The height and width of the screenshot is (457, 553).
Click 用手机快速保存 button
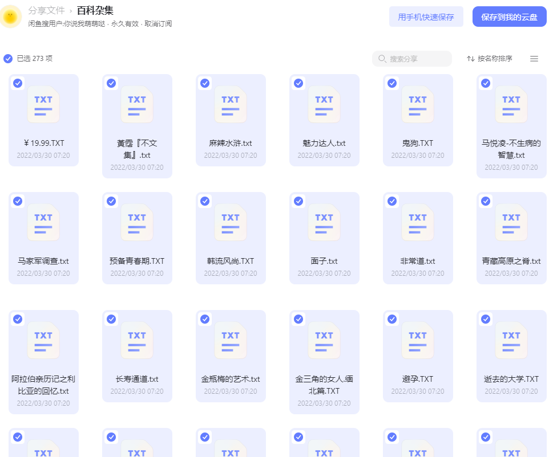pyautogui.click(x=426, y=17)
